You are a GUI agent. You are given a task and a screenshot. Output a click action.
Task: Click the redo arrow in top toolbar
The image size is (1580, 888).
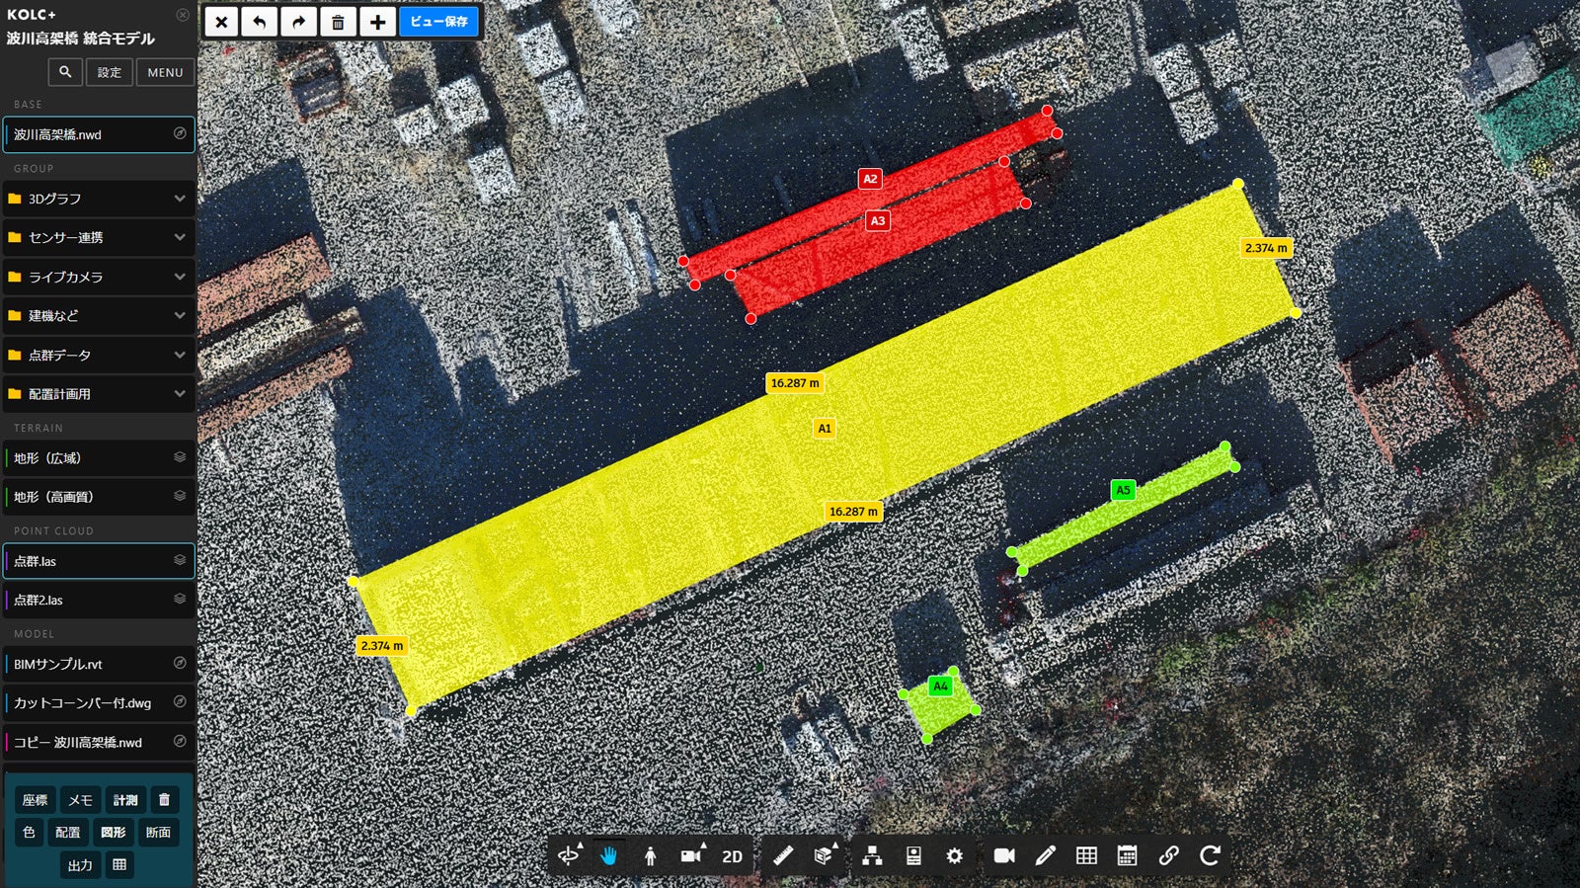pyautogui.click(x=298, y=22)
